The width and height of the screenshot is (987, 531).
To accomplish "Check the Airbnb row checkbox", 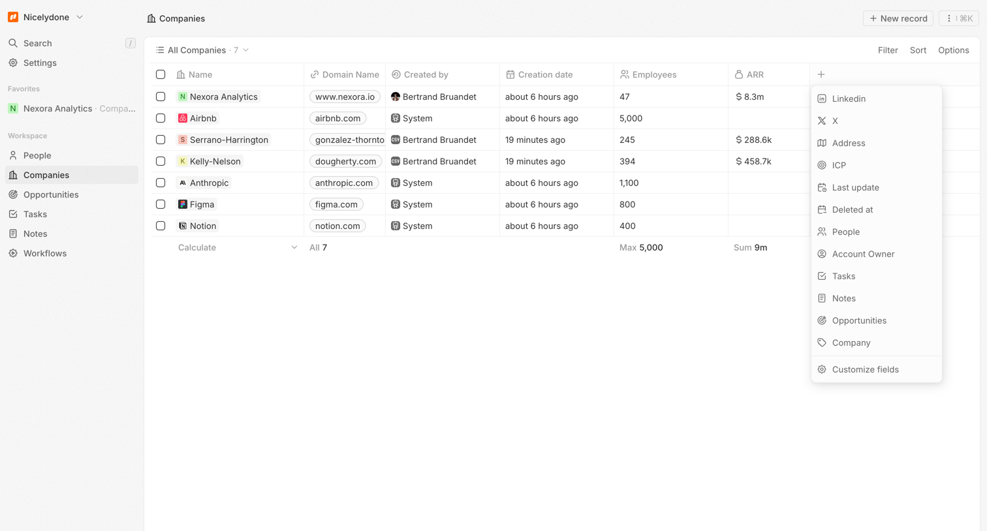I will click(x=161, y=118).
